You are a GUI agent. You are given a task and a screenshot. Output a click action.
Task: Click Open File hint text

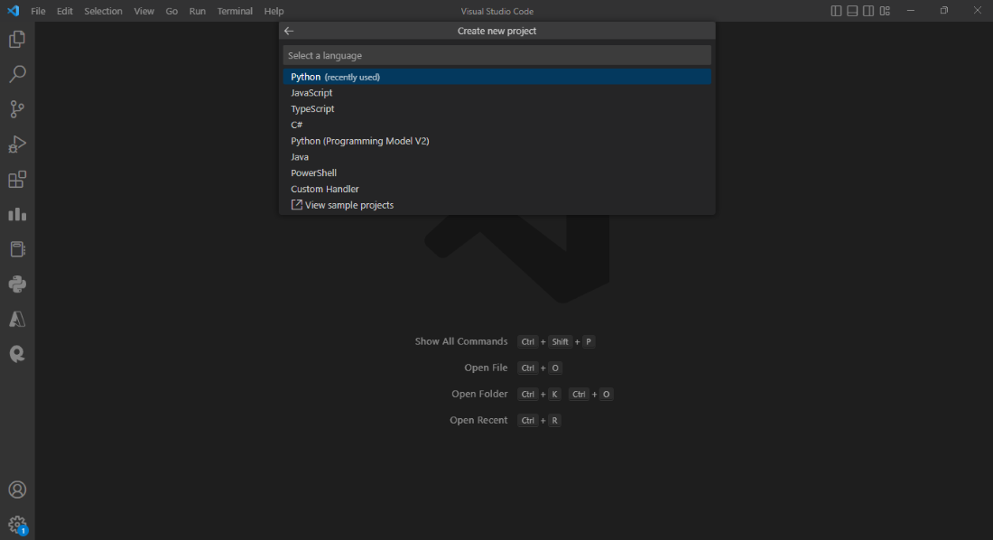click(486, 368)
